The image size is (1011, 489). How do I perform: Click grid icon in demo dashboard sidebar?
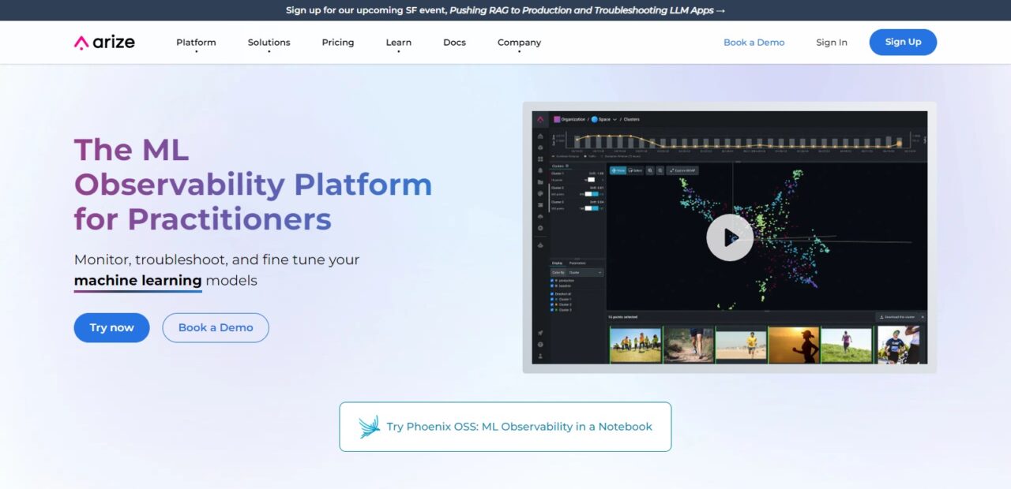pos(540,159)
